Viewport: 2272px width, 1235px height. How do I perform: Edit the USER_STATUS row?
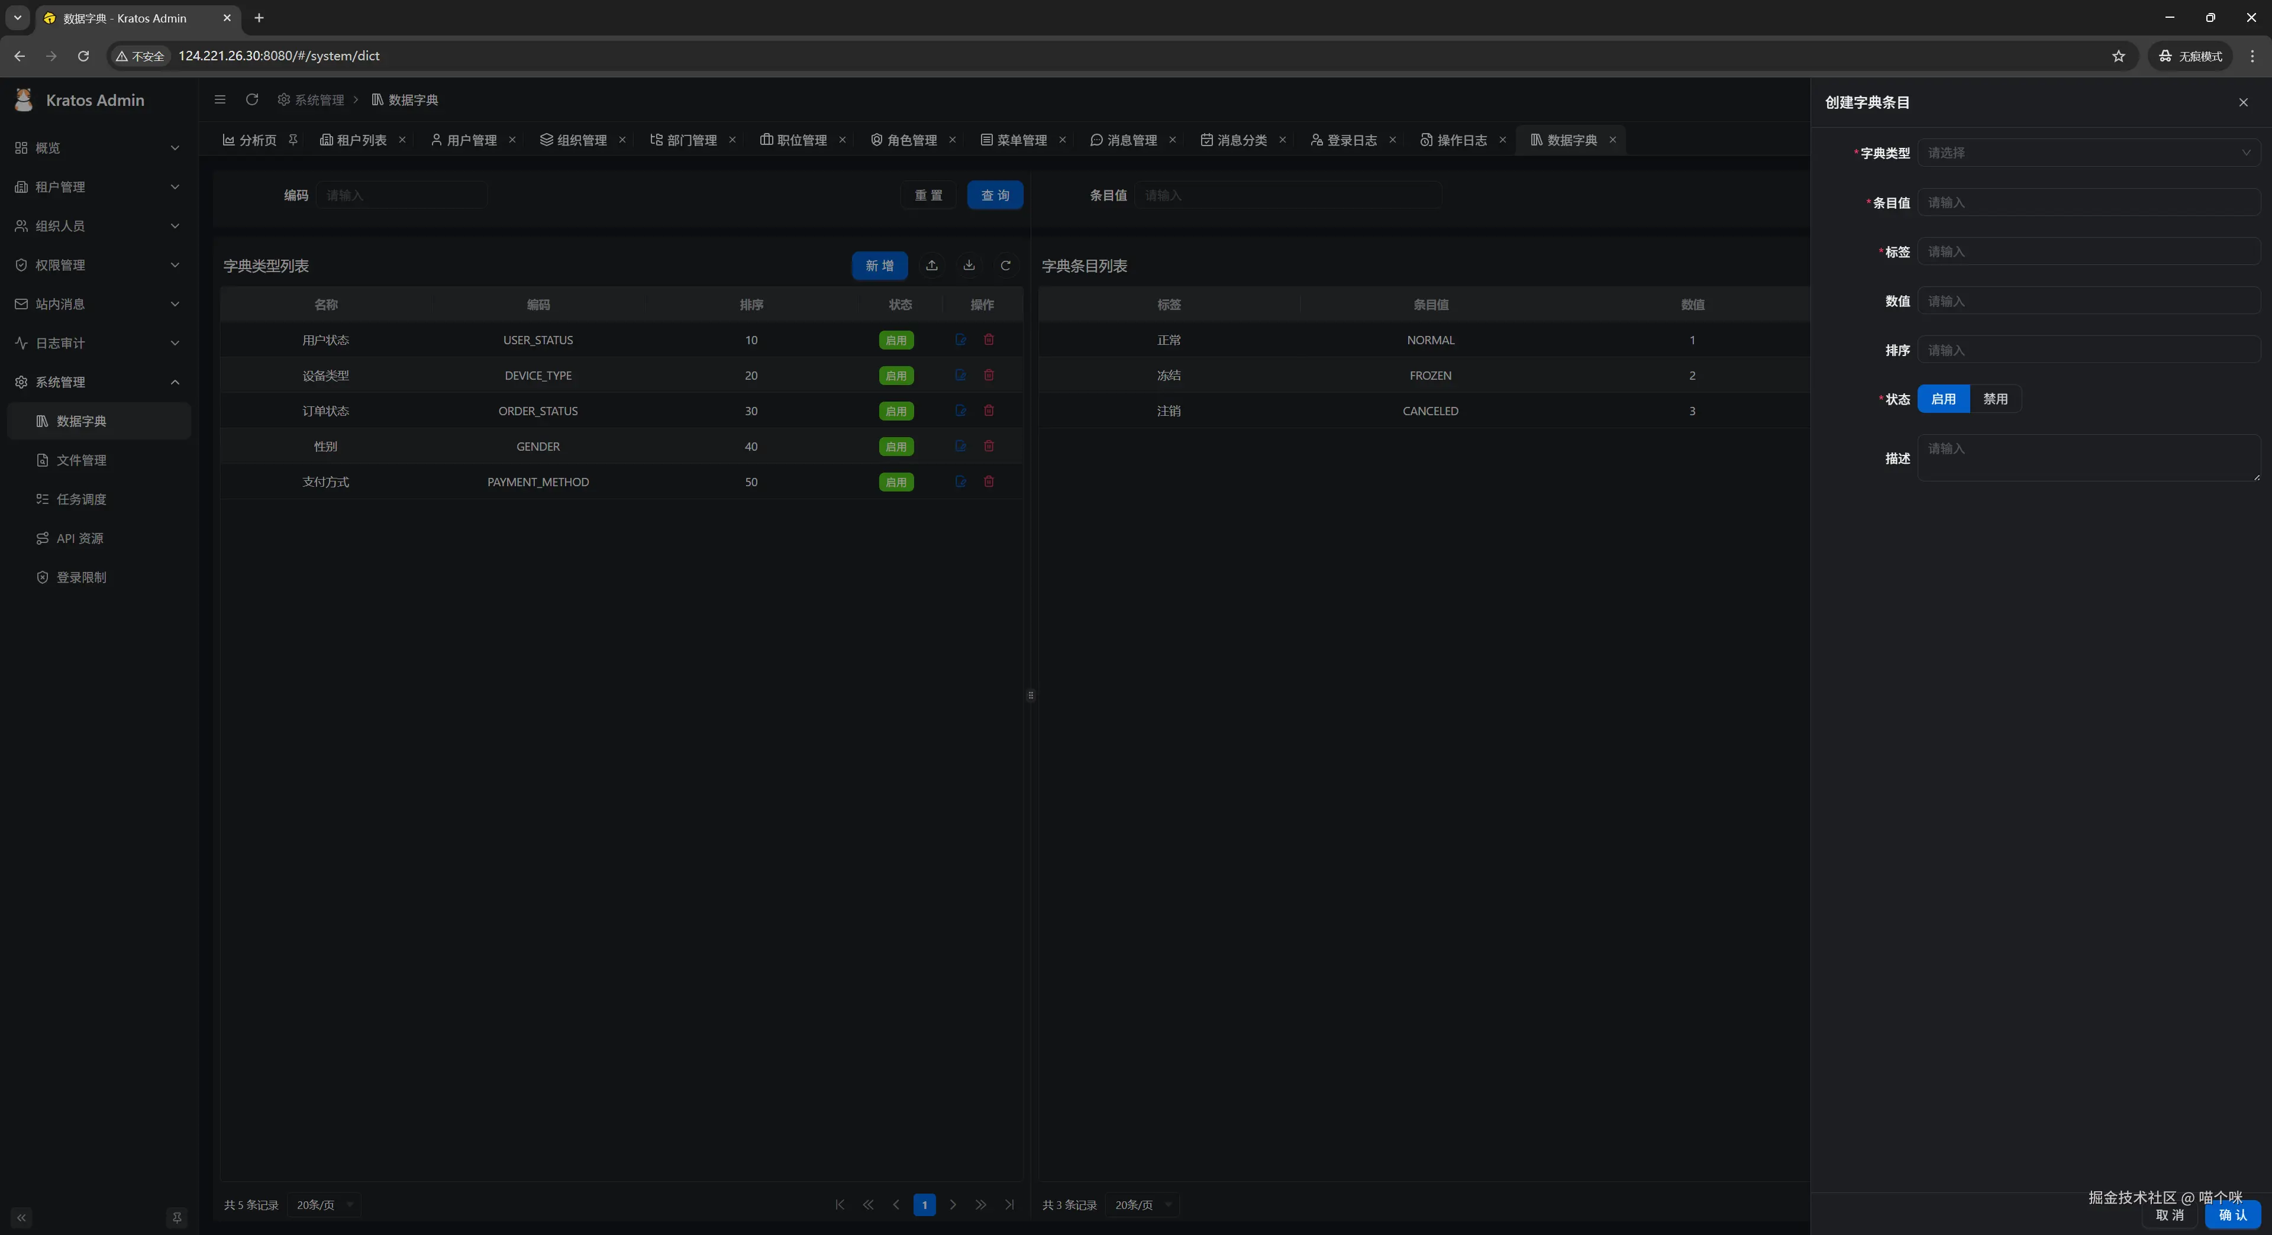coord(960,340)
